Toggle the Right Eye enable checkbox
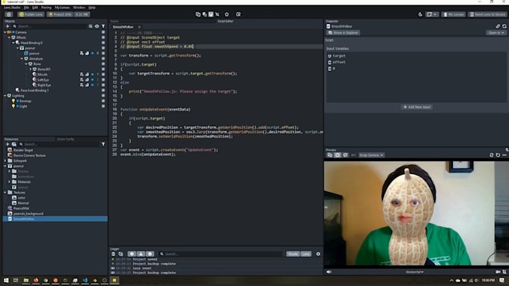Image resolution: width=509 pixels, height=286 pixels. [103, 85]
